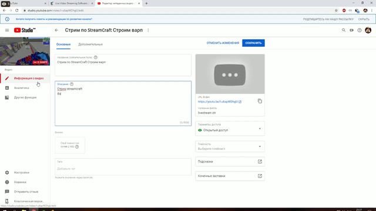Screen dimensions: 376x211
Task: Open Подсказки cards editor
Action: 230,162
